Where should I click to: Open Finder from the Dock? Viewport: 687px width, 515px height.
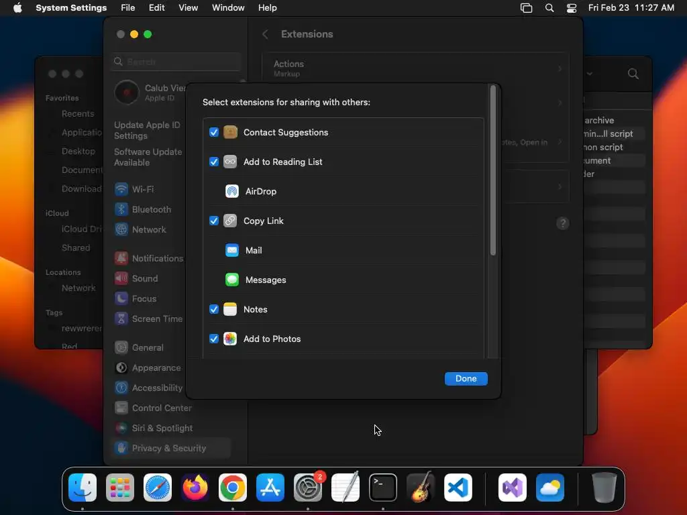pos(83,488)
